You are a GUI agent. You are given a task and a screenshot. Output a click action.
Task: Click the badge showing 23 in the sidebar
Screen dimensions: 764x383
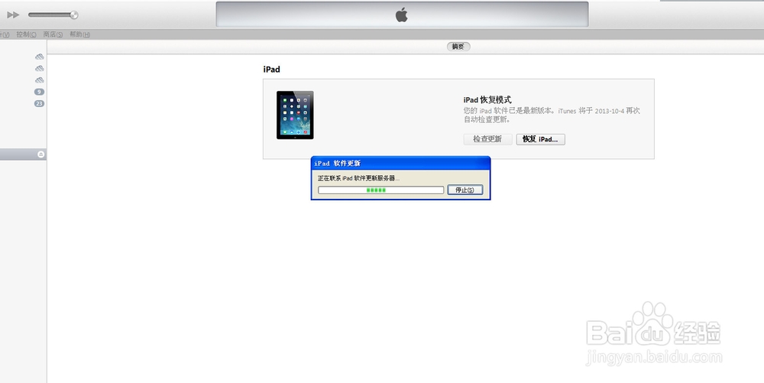[x=39, y=103]
